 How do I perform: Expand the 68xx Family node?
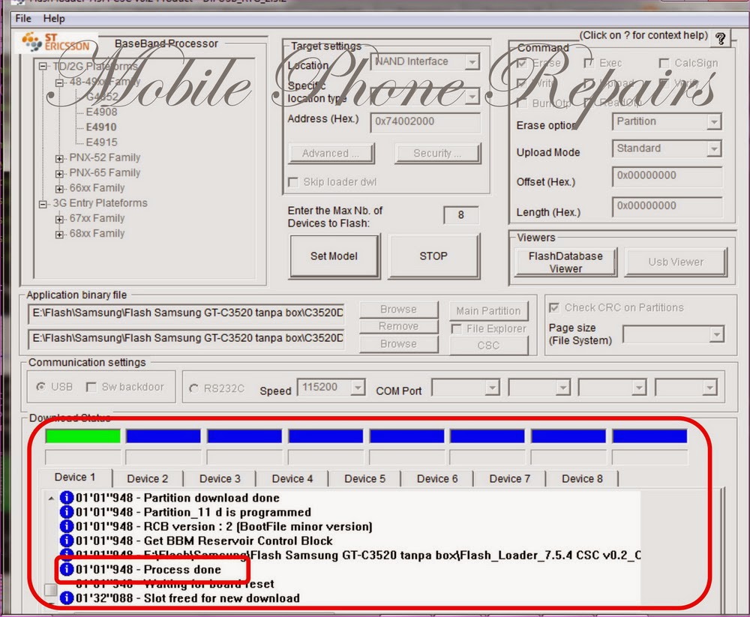59,234
